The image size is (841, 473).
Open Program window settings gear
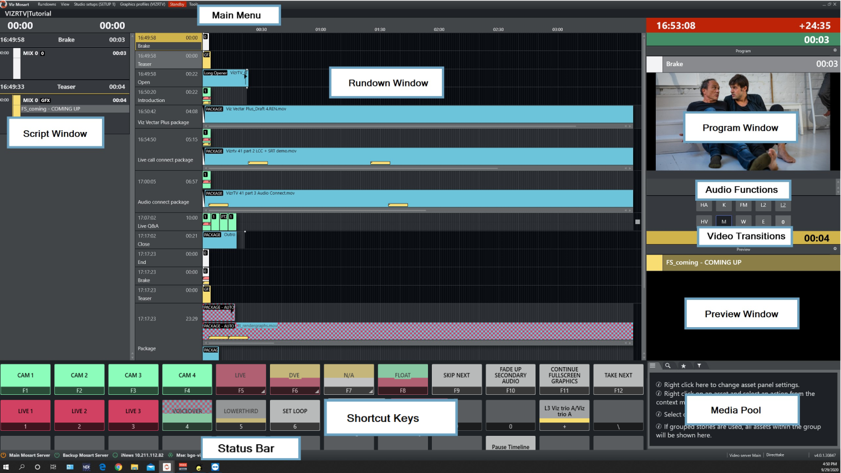pos(835,50)
